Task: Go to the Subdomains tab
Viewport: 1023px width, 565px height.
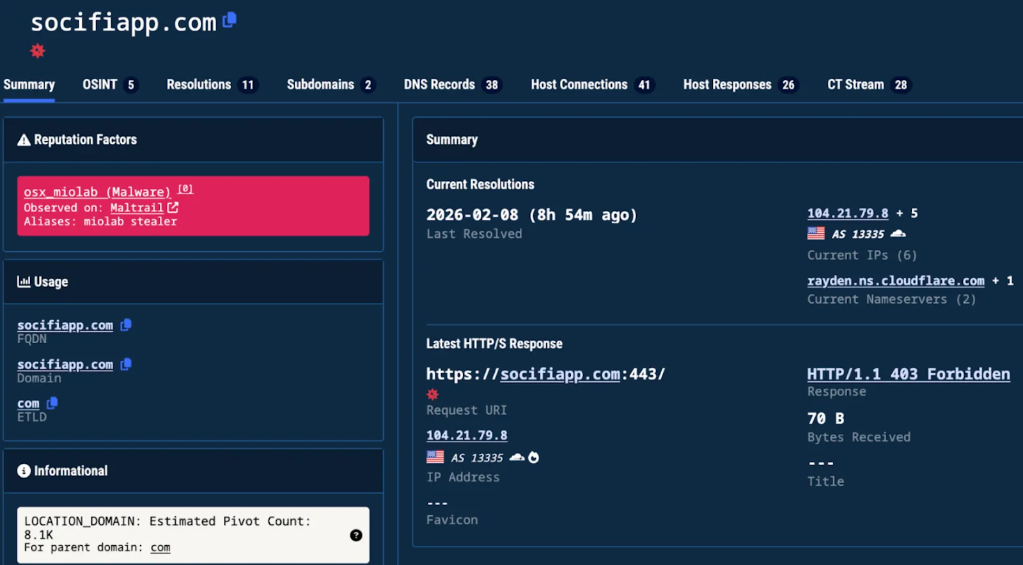Action: tap(329, 84)
